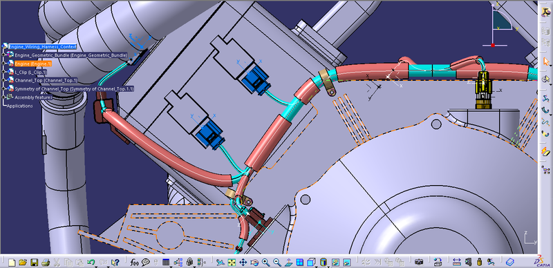Screen dimensions: 553x268
Task: Click the compass red base point
Action: 493,45
